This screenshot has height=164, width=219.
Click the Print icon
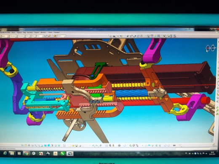point(80,145)
